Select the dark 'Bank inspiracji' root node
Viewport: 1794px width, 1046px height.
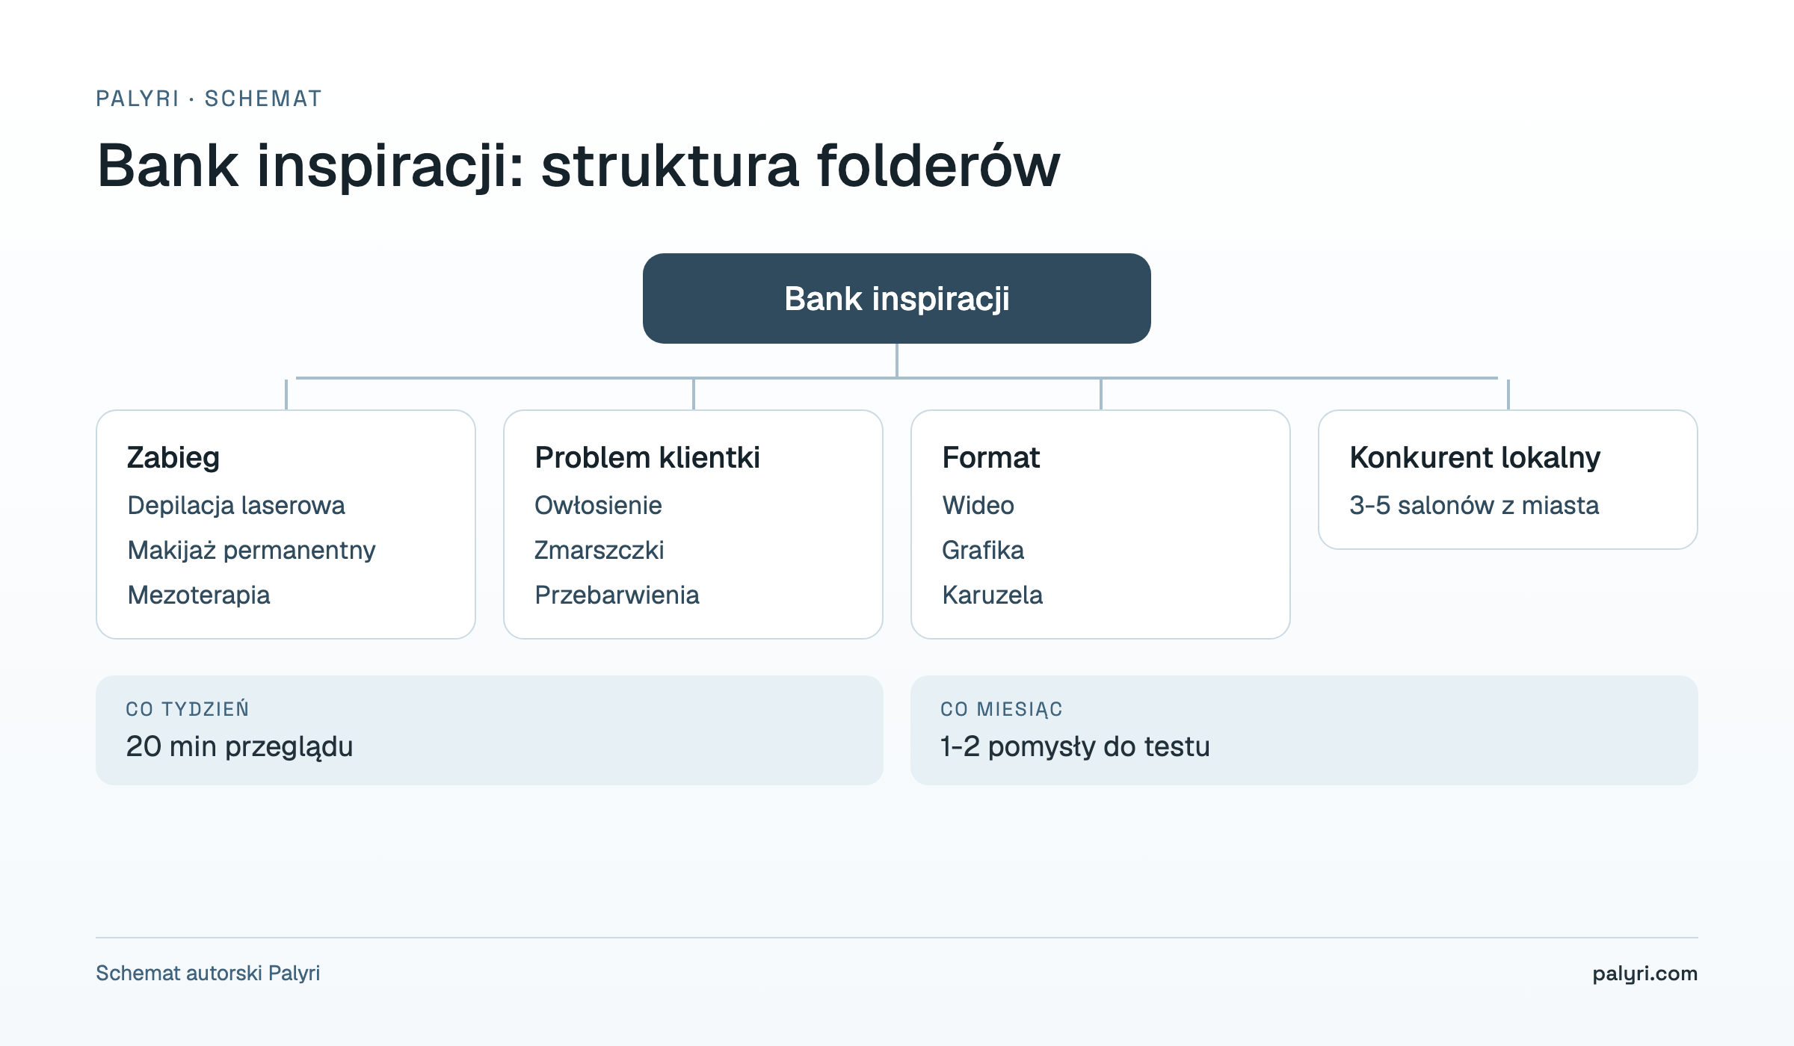pyautogui.click(x=897, y=298)
